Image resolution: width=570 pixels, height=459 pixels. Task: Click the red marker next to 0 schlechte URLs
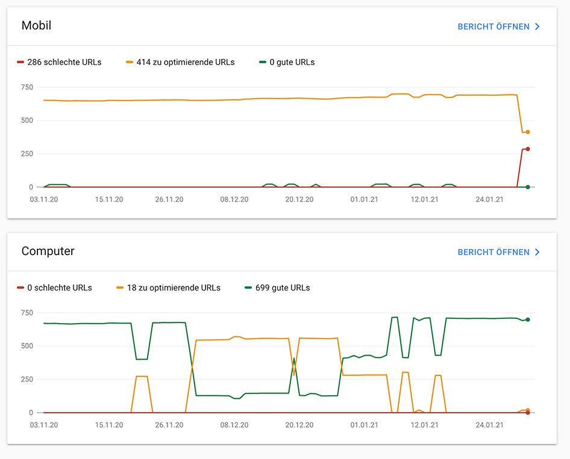[20, 288]
